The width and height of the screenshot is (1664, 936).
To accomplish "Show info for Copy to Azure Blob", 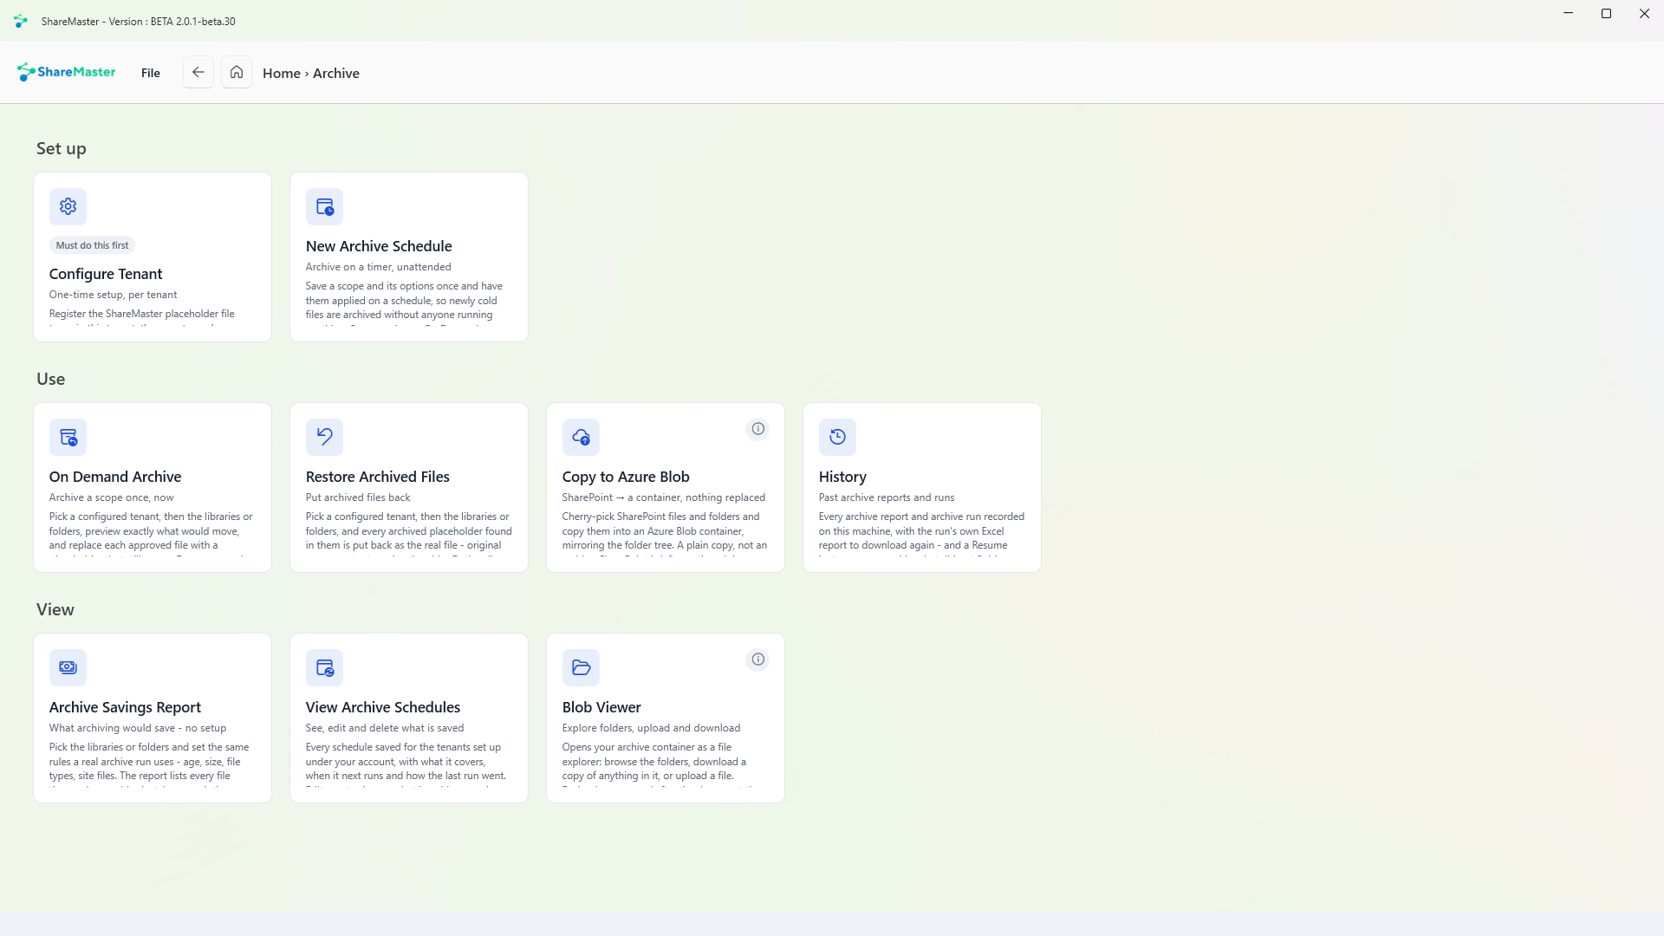I will pos(757,429).
